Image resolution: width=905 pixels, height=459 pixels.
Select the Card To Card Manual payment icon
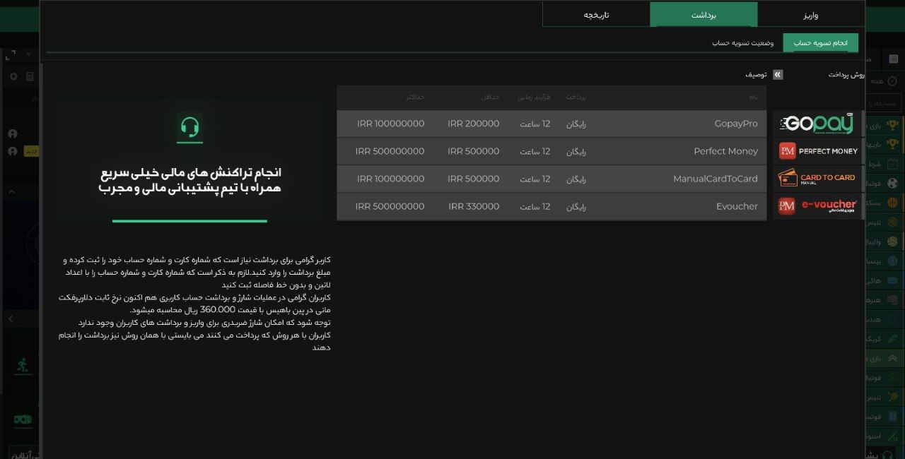pyautogui.click(x=817, y=178)
